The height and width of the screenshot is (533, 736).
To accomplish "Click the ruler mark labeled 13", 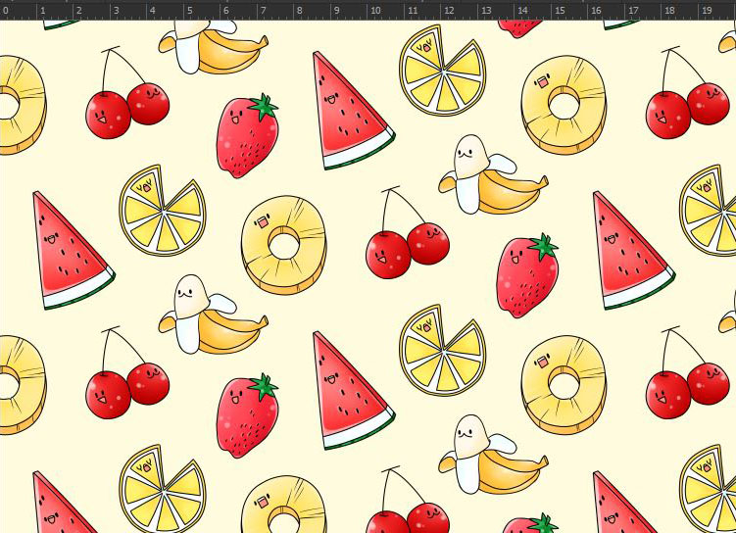I will pyautogui.click(x=486, y=11).
